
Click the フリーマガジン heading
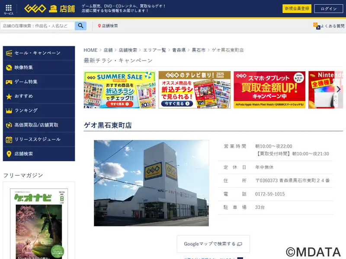coord(23,175)
